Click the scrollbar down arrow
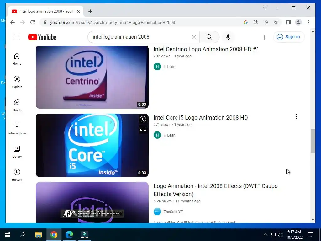This screenshot has width=321, height=241. 313,220
